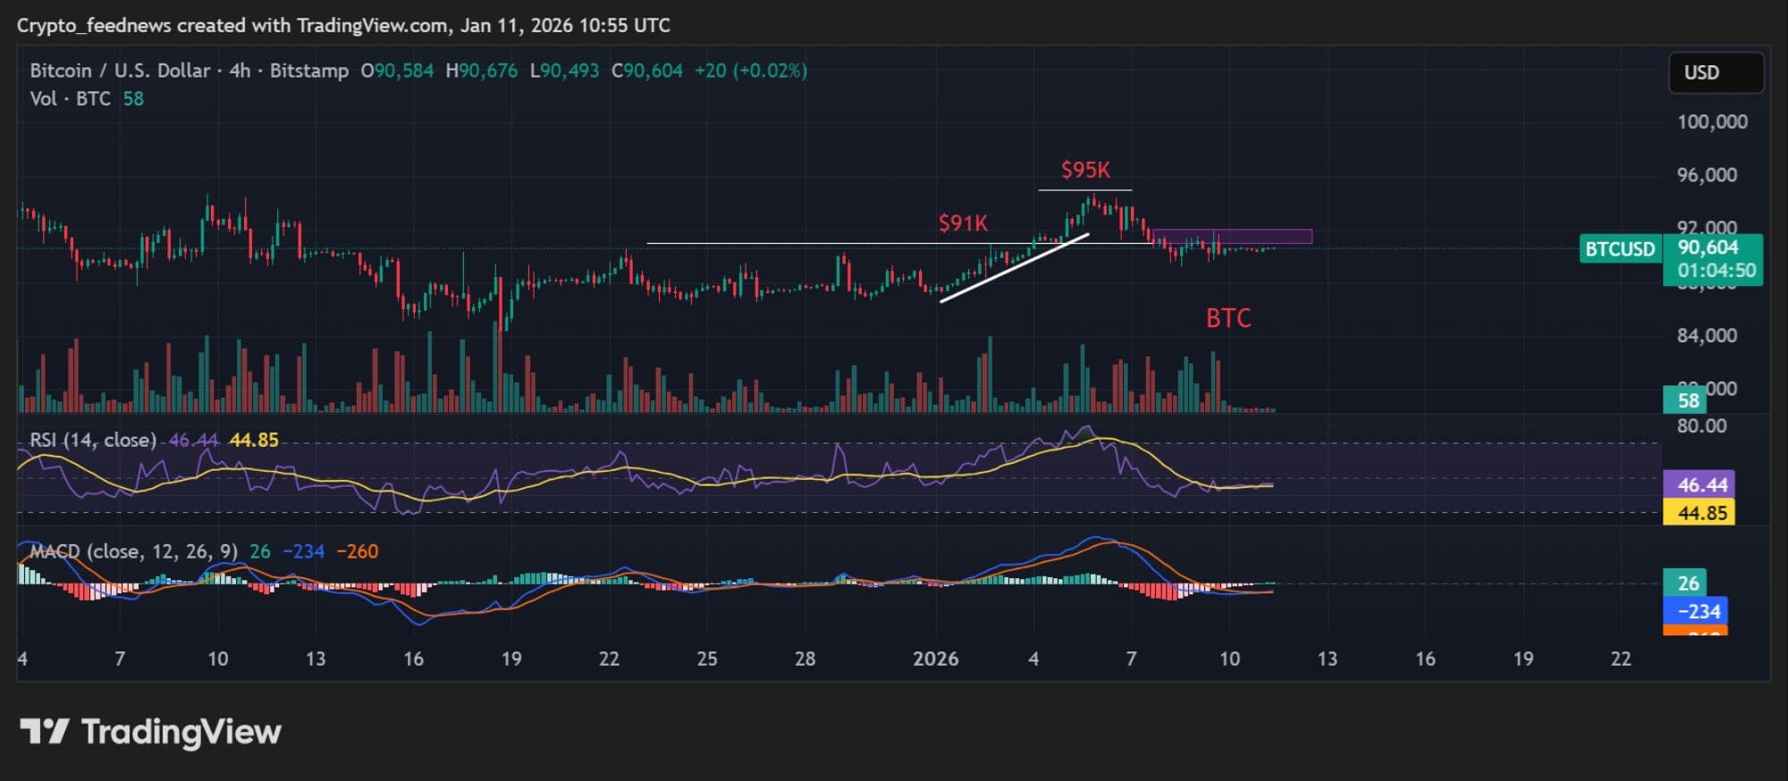Viewport: 1788px width, 781px height.
Task: Click the Bitcoin / U.S. Dollar symbol title
Action: 120,71
